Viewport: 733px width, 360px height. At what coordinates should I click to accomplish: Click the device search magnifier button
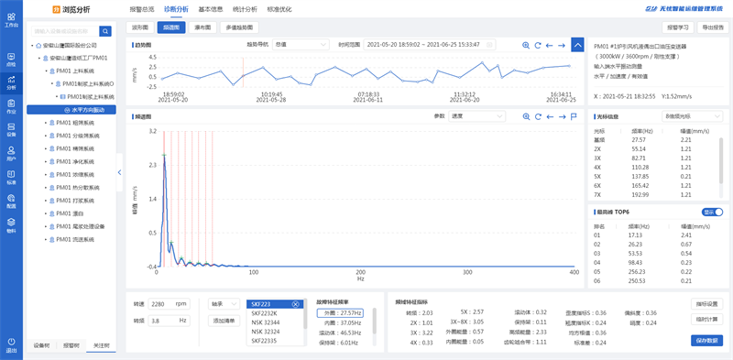(x=105, y=31)
